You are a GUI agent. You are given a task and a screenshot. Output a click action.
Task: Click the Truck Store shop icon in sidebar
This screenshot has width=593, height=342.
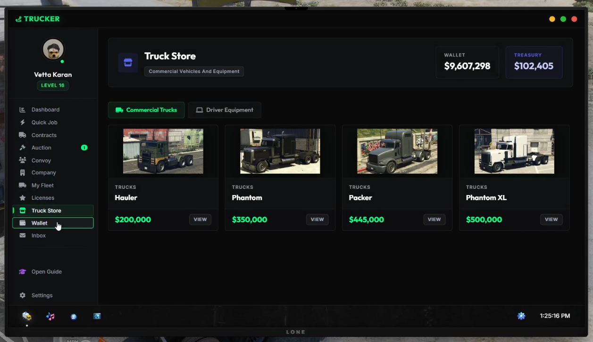point(22,211)
